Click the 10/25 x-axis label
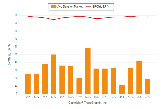162x109 pixels. (x=71, y=97)
